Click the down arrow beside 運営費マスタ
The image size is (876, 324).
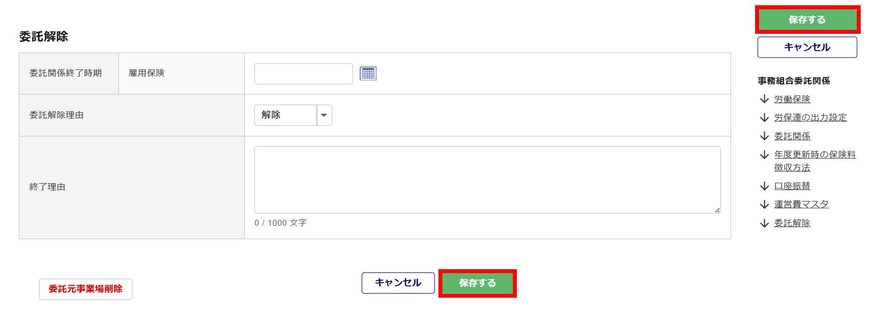coord(764,204)
